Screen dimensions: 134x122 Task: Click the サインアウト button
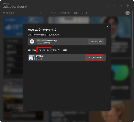[x=96, y=42]
